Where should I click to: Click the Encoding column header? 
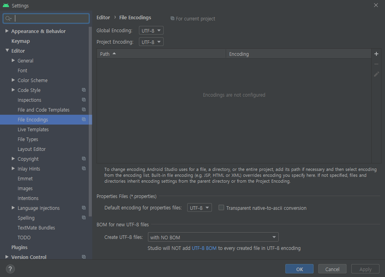[x=299, y=54]
